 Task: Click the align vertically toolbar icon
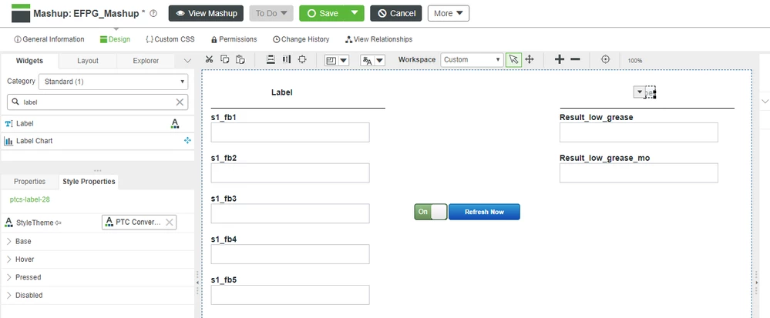coord(271,59)
